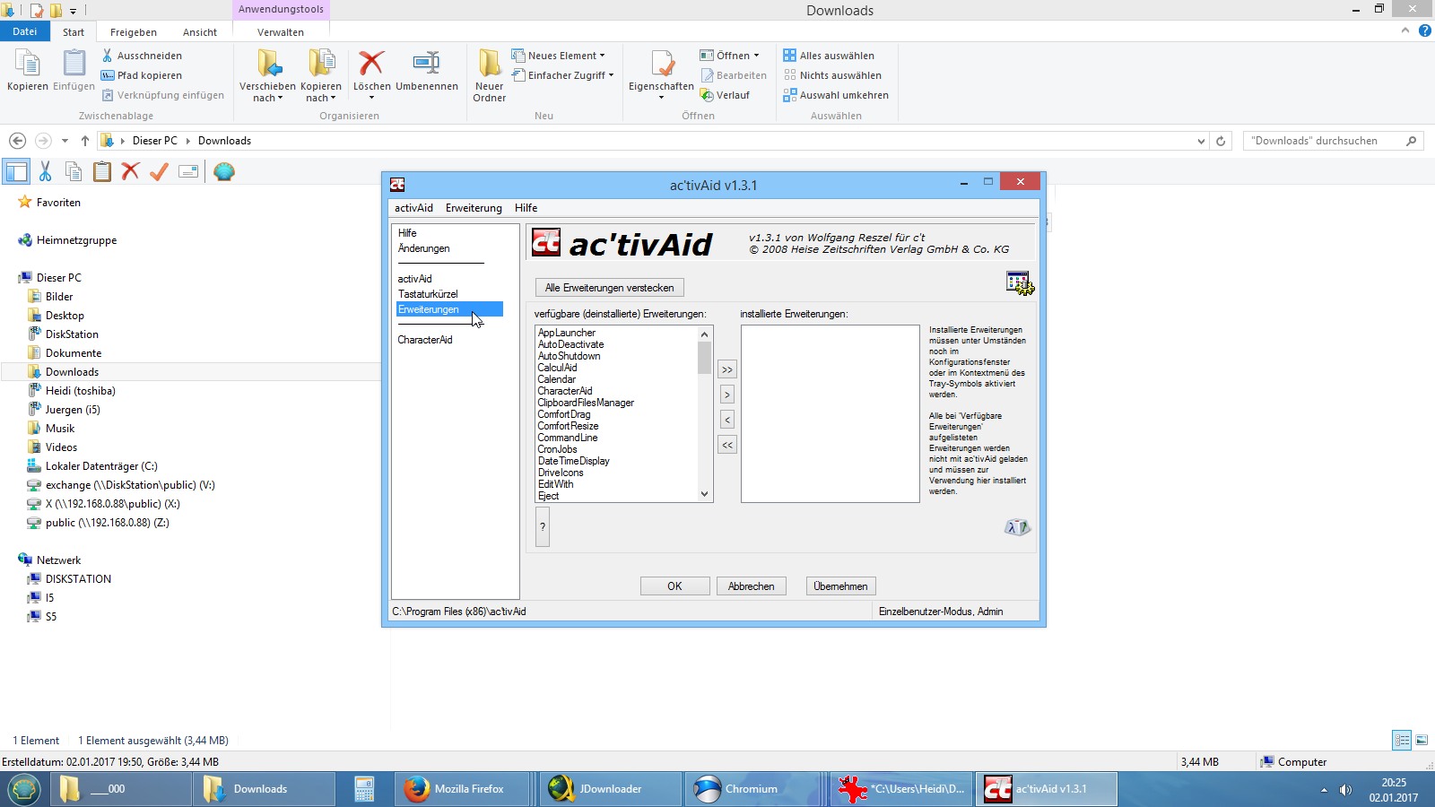Open JDownloader from the taskbar
This screenshot has width=1435, height=807.
[x=611, y=789]
